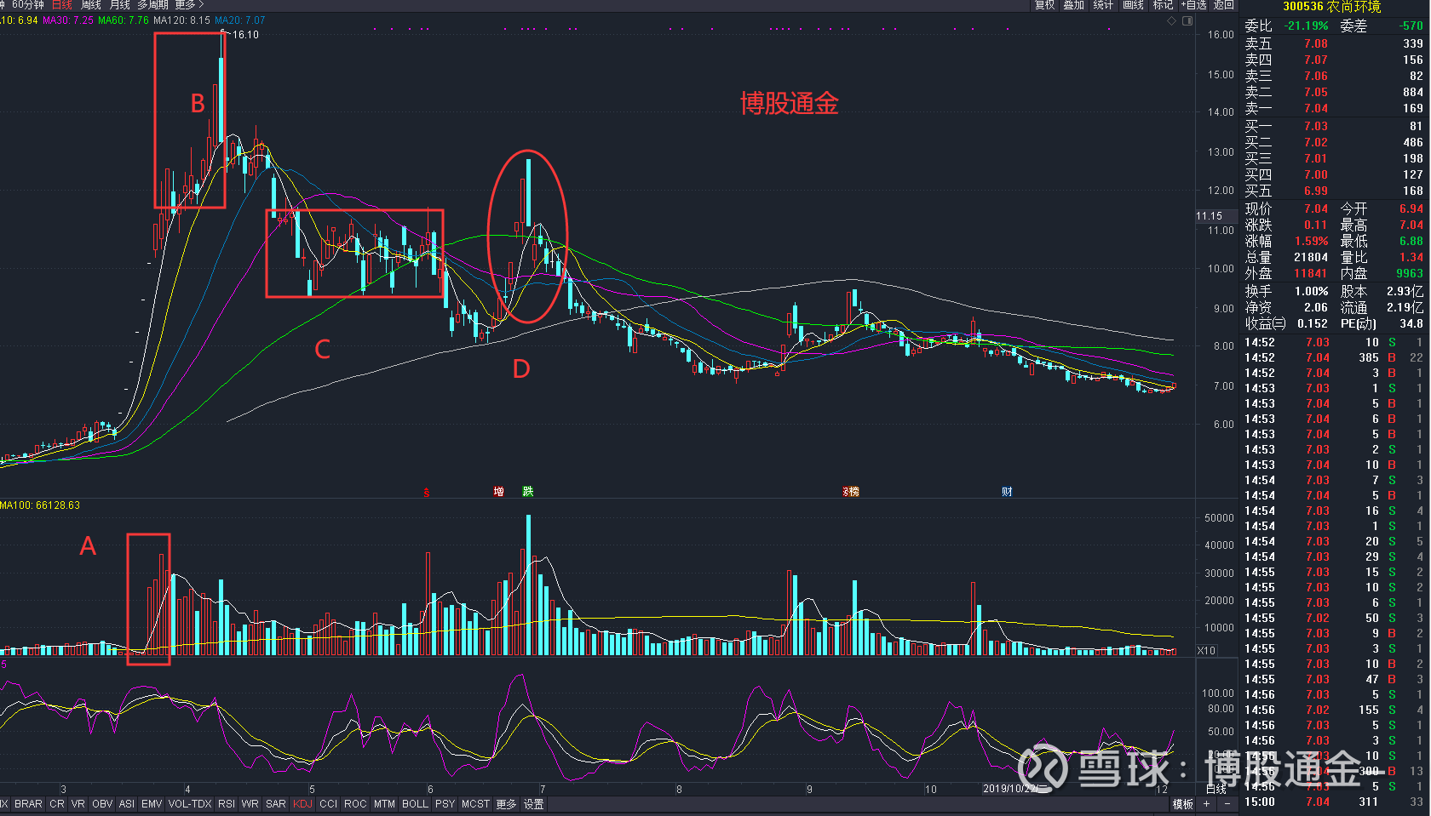This screenshot has height=816, width=1431.
Task: Open the 更多 indicators list at bottom
Action: [x=506, y=804]
